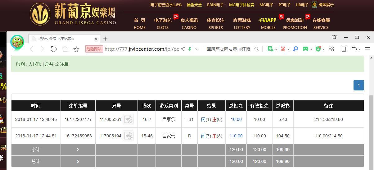Click page 1 pagination button

coord(358,85)
